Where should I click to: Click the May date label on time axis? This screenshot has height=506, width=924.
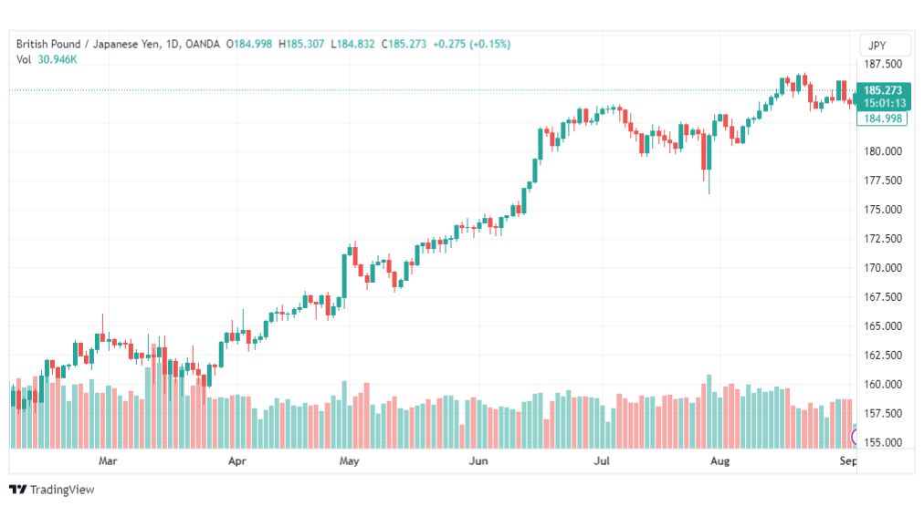click(349, 460)
